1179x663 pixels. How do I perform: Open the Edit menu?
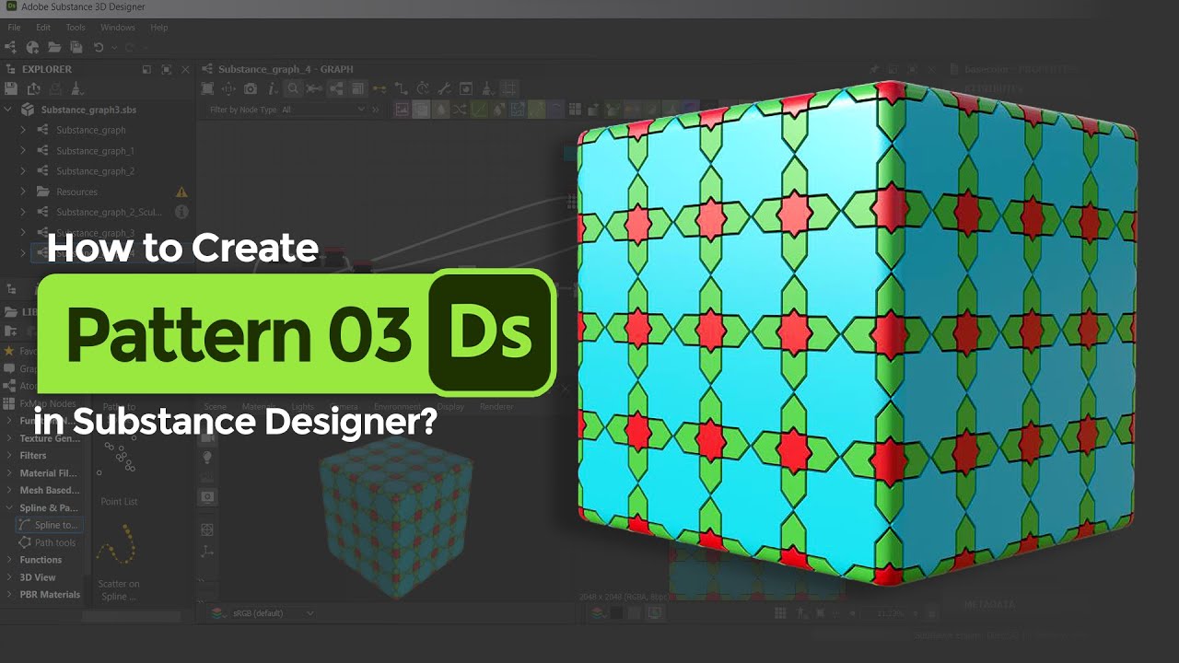tap(43, 28)
